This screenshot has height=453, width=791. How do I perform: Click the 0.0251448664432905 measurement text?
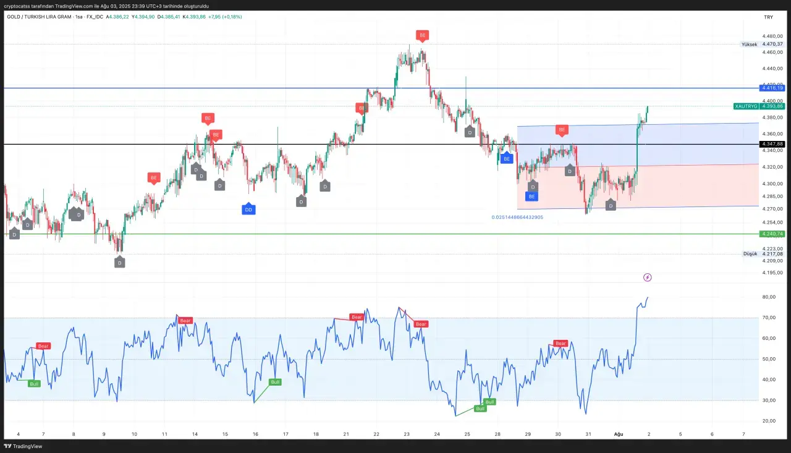(517, 218)
